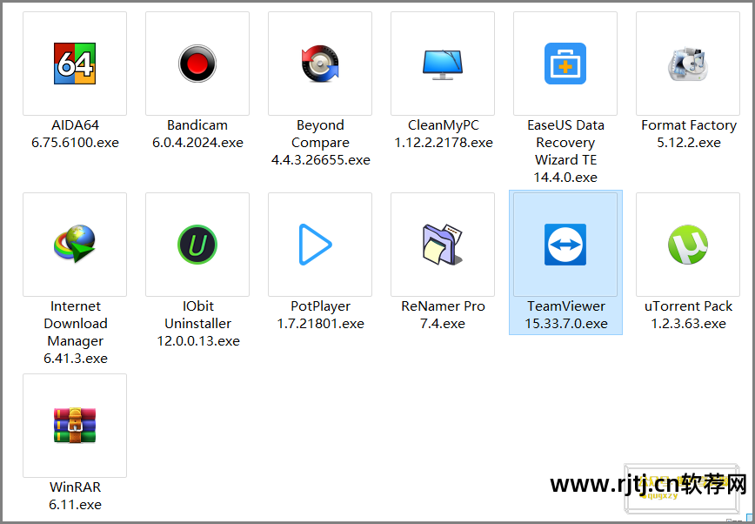Click the file name AIDA64 6.75.6100.exe
The width and height of the screenshot is (755, 524).
(75, 133)
